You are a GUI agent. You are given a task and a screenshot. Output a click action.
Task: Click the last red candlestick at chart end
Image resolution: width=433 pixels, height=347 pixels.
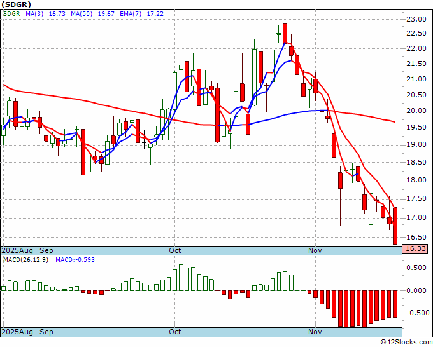[395, 226]
